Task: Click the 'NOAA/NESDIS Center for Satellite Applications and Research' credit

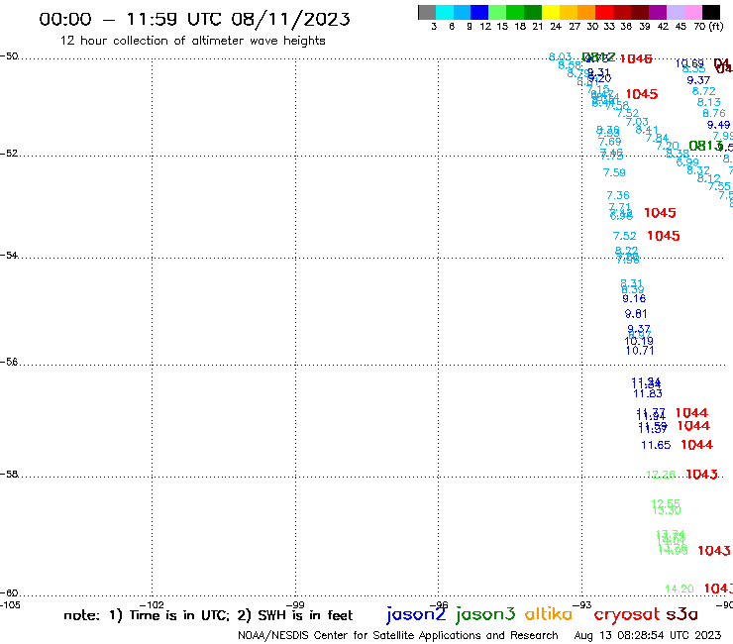Action: pos(398,635)
